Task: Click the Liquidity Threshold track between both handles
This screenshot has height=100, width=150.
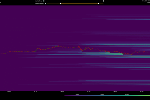Action: pyautogui.click(x=79, y=3)
